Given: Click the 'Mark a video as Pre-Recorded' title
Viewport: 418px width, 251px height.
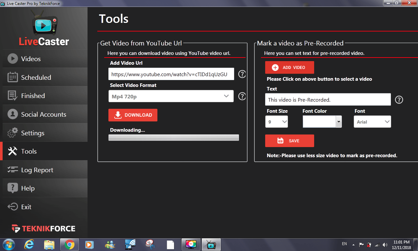Looking at the screenshot, I should click(x=300, y=43).
